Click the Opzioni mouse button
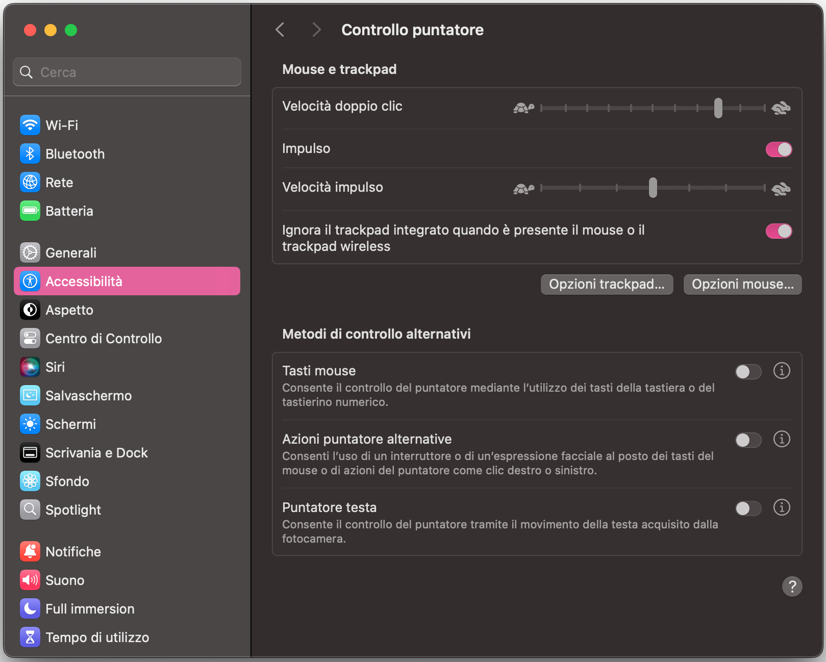The height and width of the screenshot is (662, 826). point(742,284)
